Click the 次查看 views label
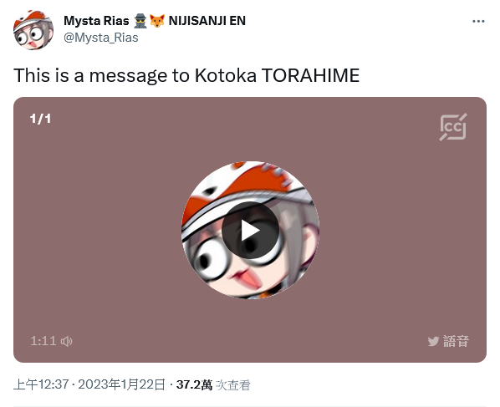The height and width of the screenshot is (407, 500). [232, 385]
